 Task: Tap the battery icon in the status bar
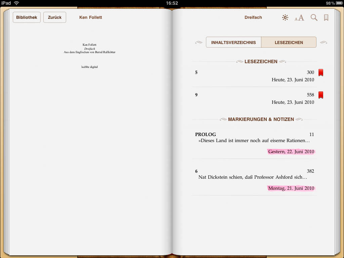(x=339, y=3)
